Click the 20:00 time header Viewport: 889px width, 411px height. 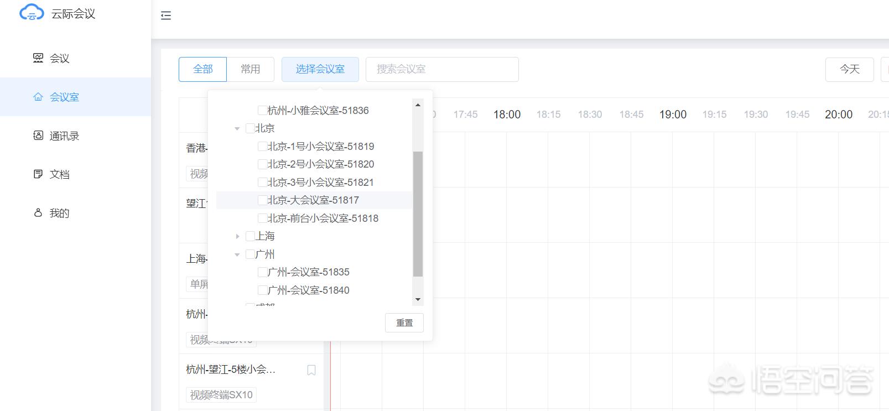pos(839,115)
